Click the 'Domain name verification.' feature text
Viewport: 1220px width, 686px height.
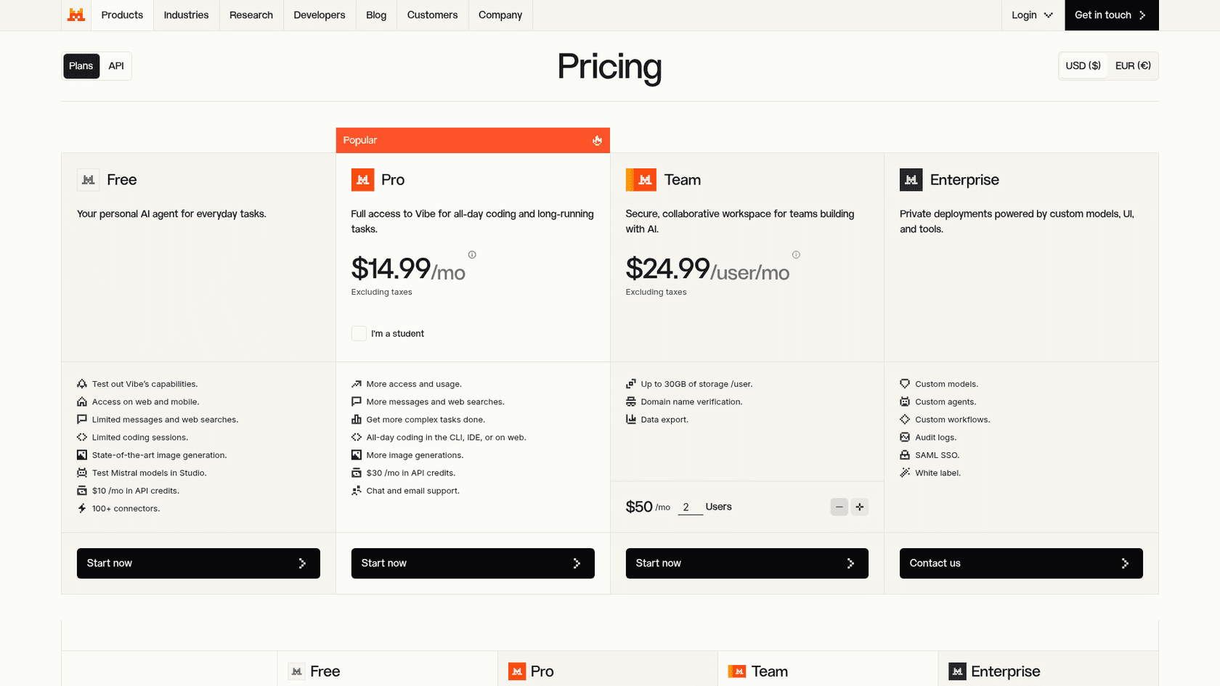tap(691, 402)
